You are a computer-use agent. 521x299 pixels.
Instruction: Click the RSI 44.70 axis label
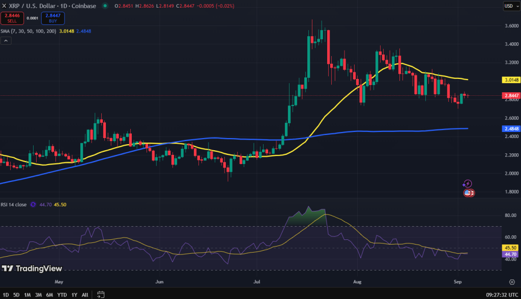tap(510, 254)
